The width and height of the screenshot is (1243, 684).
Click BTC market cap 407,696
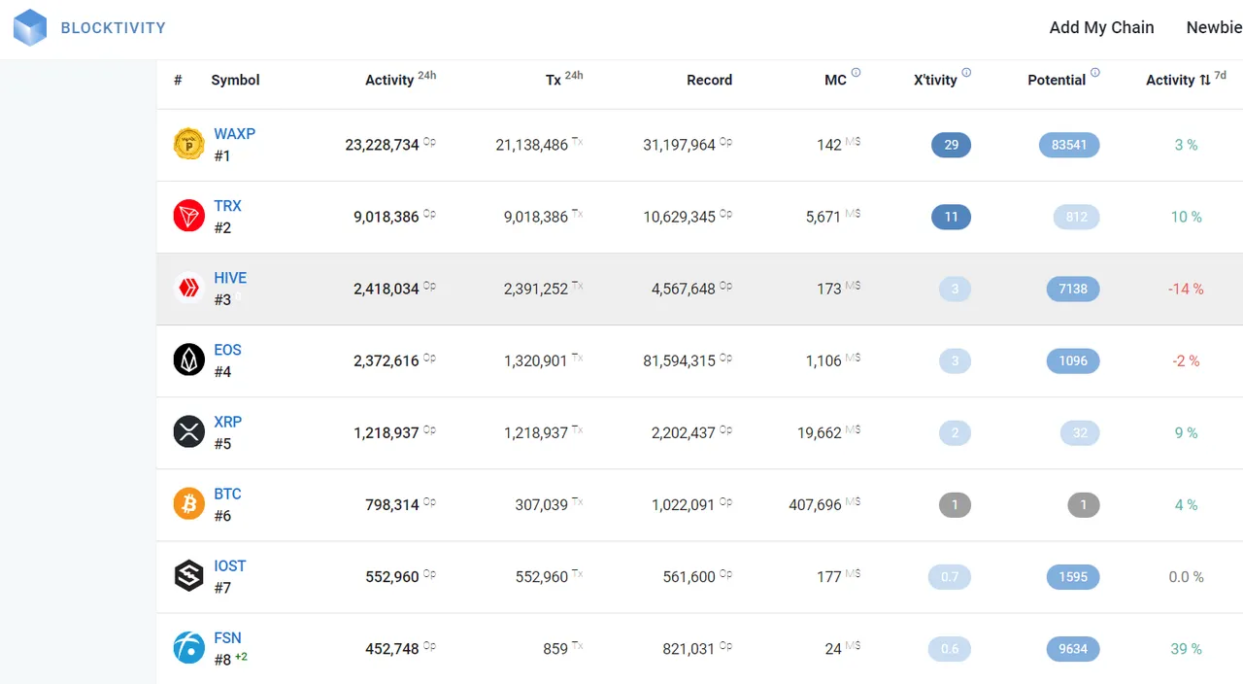(x=816, y=504)
